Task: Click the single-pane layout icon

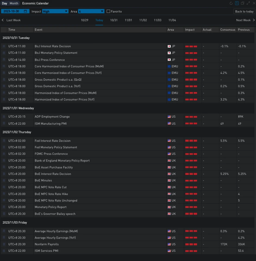Action: tap(237, 4)
